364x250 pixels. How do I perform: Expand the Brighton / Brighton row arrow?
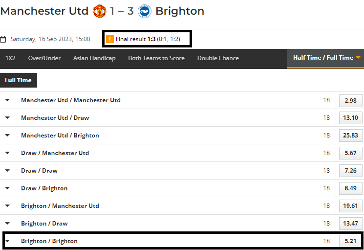click(x=7, y=241)
